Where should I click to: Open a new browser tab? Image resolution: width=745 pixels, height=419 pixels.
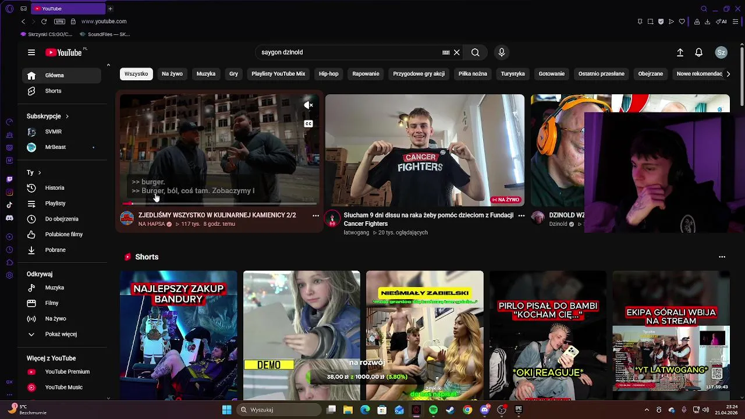[110, 9]
